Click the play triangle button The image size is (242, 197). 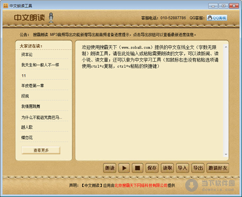pyautogui.click(x=124, y=168)
